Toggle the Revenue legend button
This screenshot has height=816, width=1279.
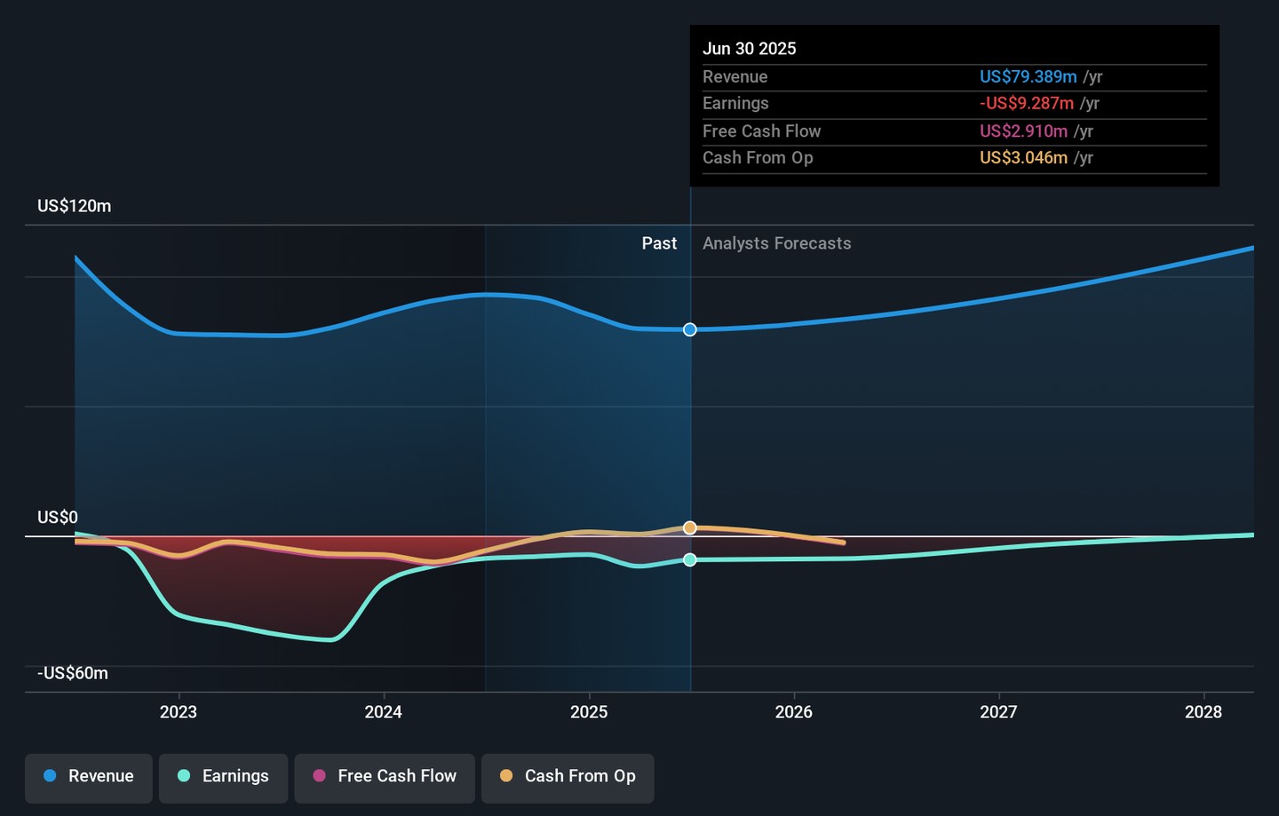[89, 776]
